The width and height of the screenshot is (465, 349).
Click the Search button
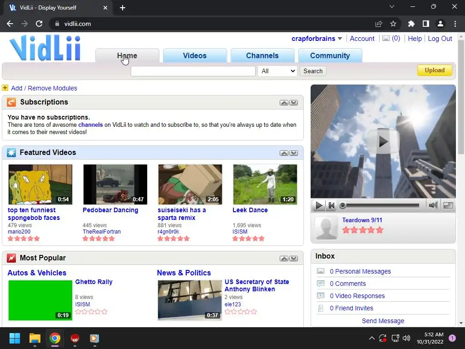(x=313, y=71)
